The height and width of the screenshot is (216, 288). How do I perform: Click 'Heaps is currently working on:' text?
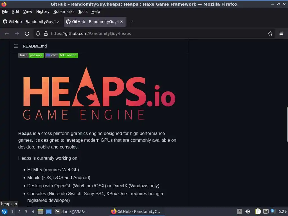pyautogui.click(x=48, y=158)
